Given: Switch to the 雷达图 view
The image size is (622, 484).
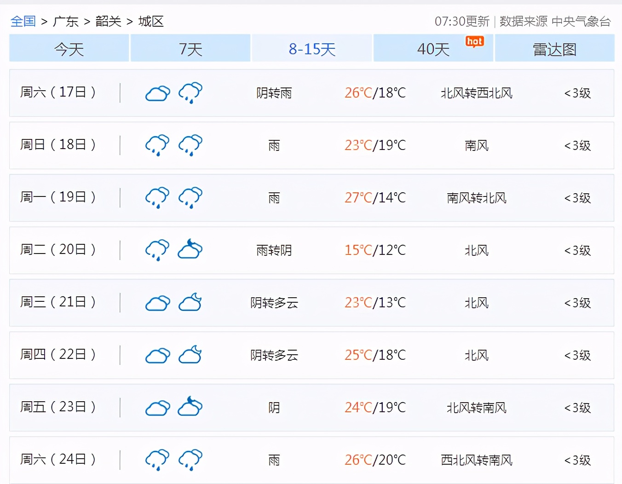Looking at the screenshot, I should [x=555, y=48].
